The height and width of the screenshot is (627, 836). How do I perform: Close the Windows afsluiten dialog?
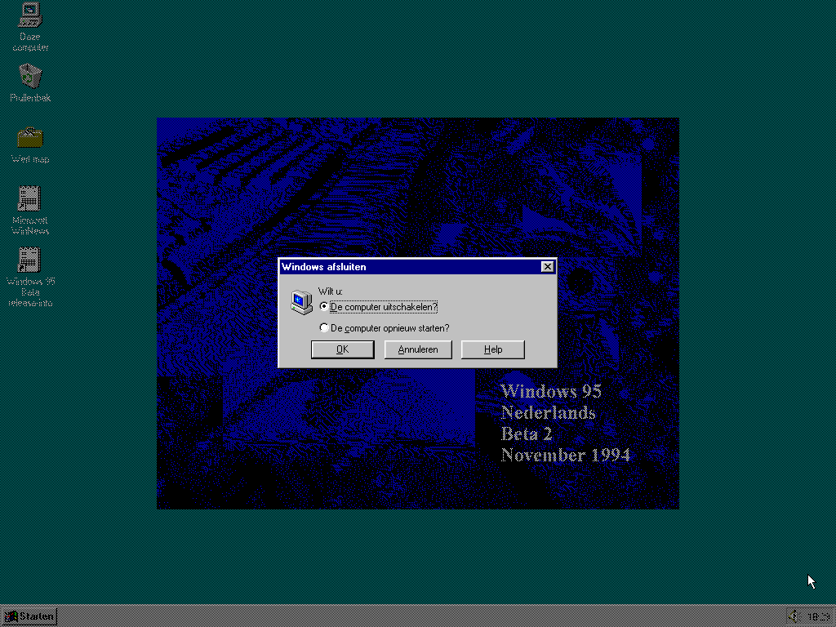[547, 267]
